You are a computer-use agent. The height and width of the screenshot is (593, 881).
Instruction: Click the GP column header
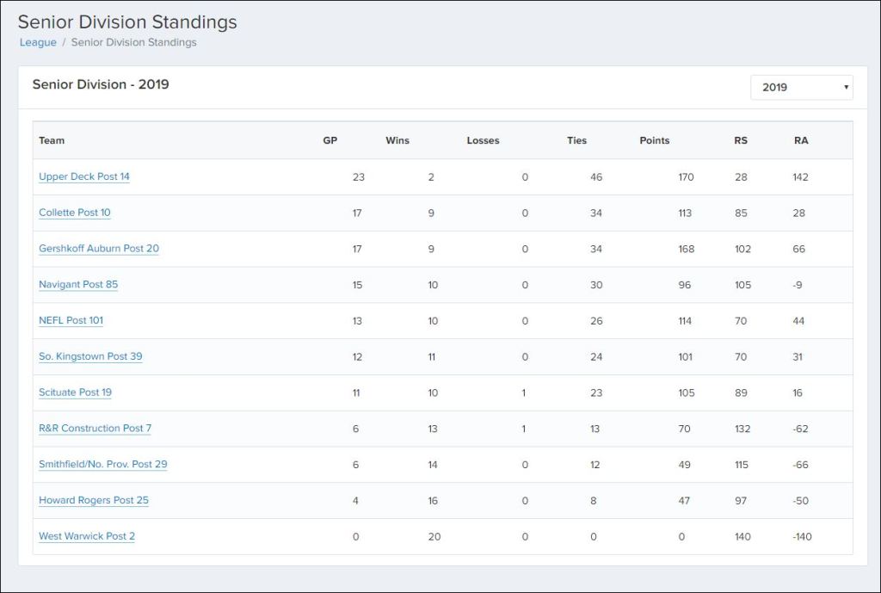coord(330,140)
